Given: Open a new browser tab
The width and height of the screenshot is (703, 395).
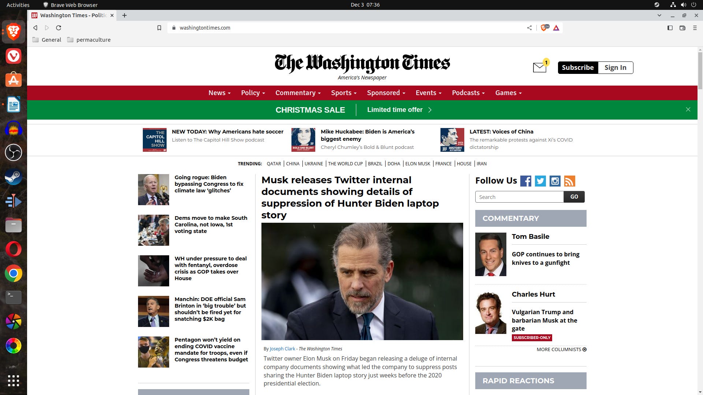Looking at the screenshot, I should (x=124, y=15).
